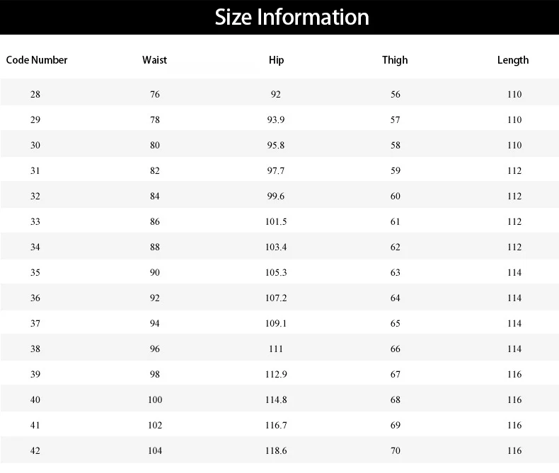Select code number 37 cell
Screen dimensions: 559x473
(x=35, y=323)
